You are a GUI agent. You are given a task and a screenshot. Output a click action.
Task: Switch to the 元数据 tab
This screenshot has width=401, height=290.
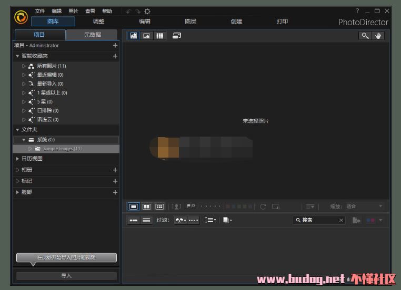[93, 35]
